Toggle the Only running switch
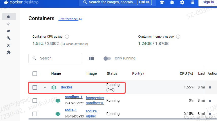217x121 pixels. tap(107, 58)
